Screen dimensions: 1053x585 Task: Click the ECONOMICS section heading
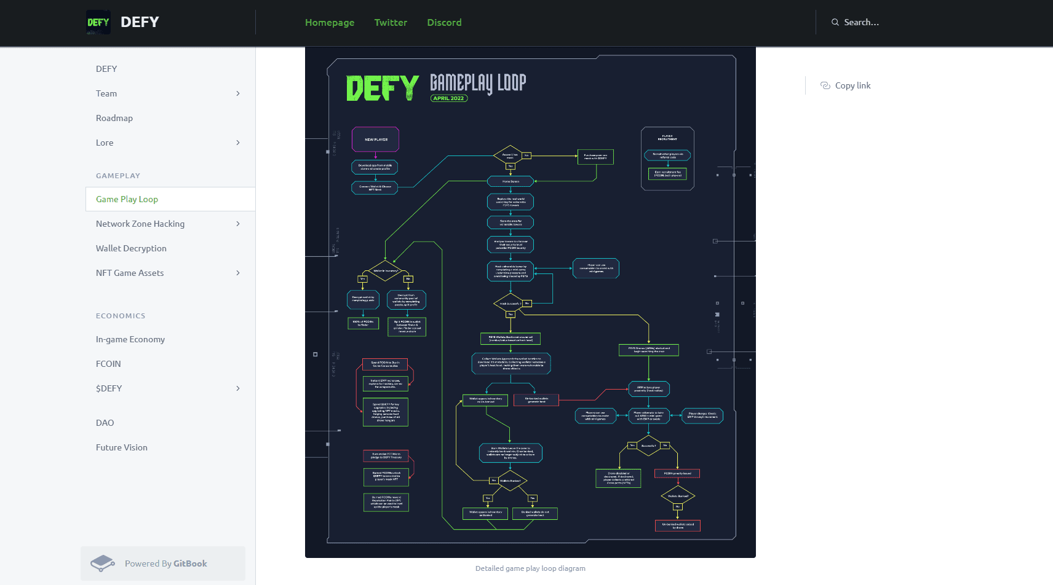click(x=121, y=316)
